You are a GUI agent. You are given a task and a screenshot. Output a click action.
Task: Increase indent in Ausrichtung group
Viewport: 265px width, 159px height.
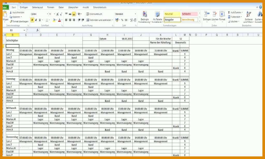83,20
